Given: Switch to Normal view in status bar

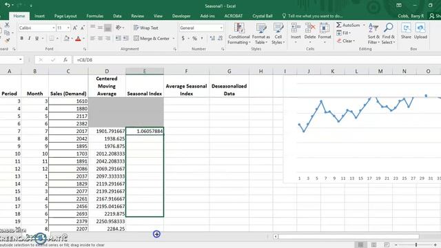Looking at the screenshot, I should click(x=360, y=245).
